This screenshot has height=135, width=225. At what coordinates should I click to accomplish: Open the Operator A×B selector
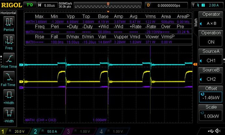(x=211, y=20)
